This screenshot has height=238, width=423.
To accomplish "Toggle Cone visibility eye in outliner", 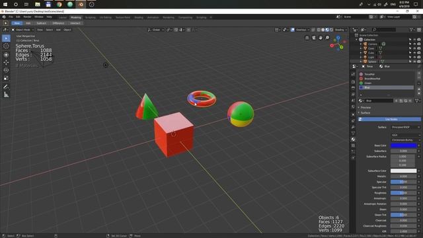I will 414,48.
